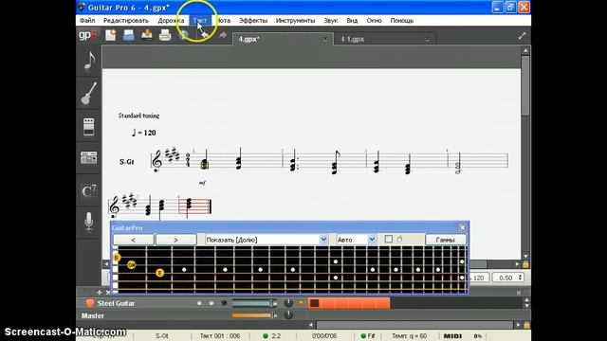Click hand icon in fretboard window
Viewport: 607px width, 341px height.
coord(399,240)
